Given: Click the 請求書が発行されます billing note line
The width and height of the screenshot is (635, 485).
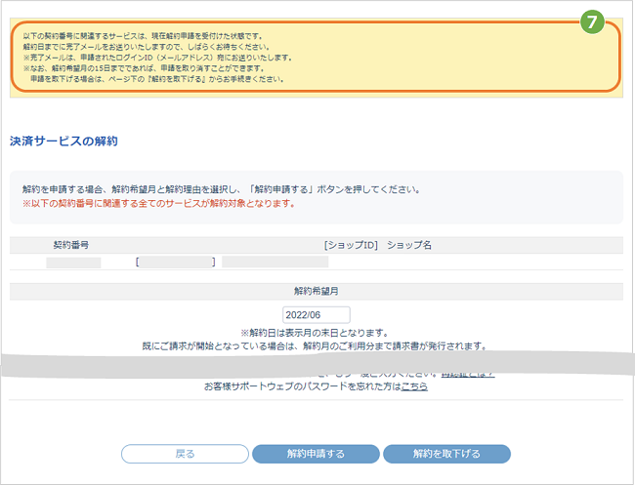Looking at the screenshot, I should 314,346.
